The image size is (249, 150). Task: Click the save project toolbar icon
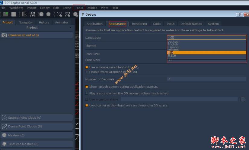[x=14, y=14]
